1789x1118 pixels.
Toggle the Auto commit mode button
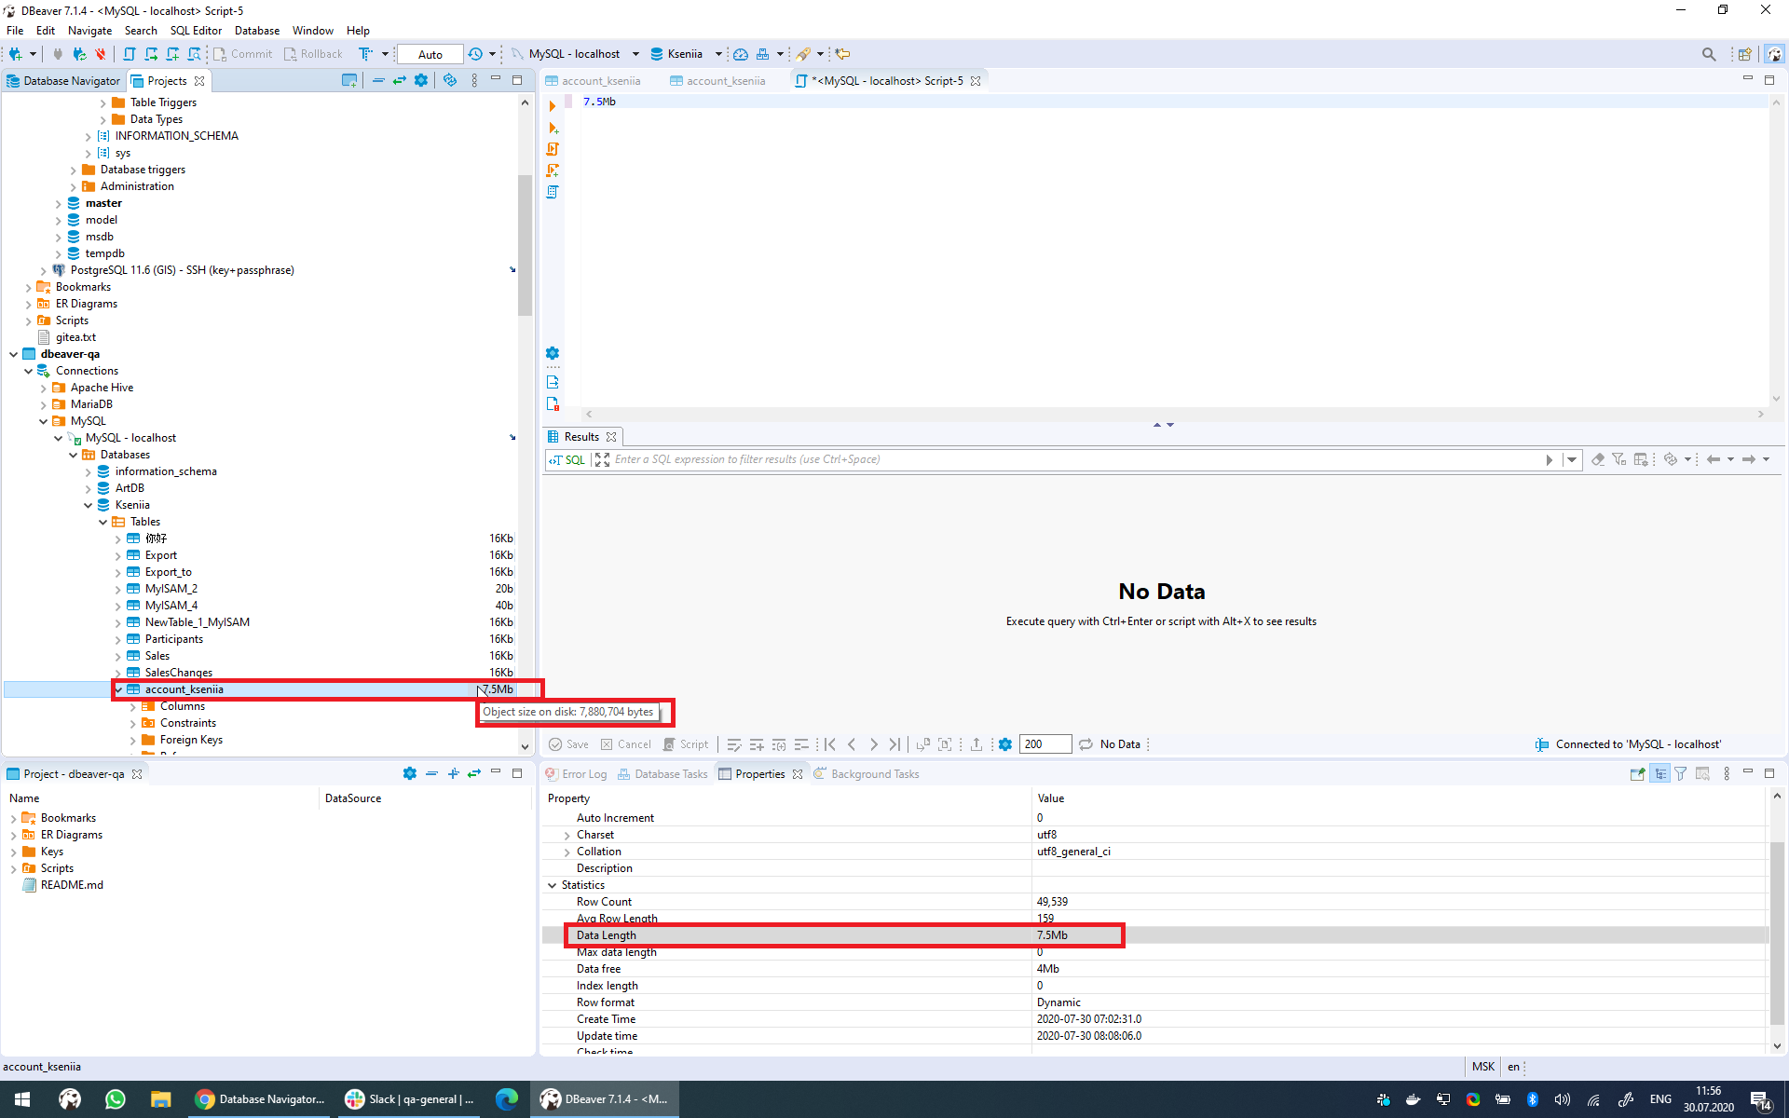(x=429, y=53)
